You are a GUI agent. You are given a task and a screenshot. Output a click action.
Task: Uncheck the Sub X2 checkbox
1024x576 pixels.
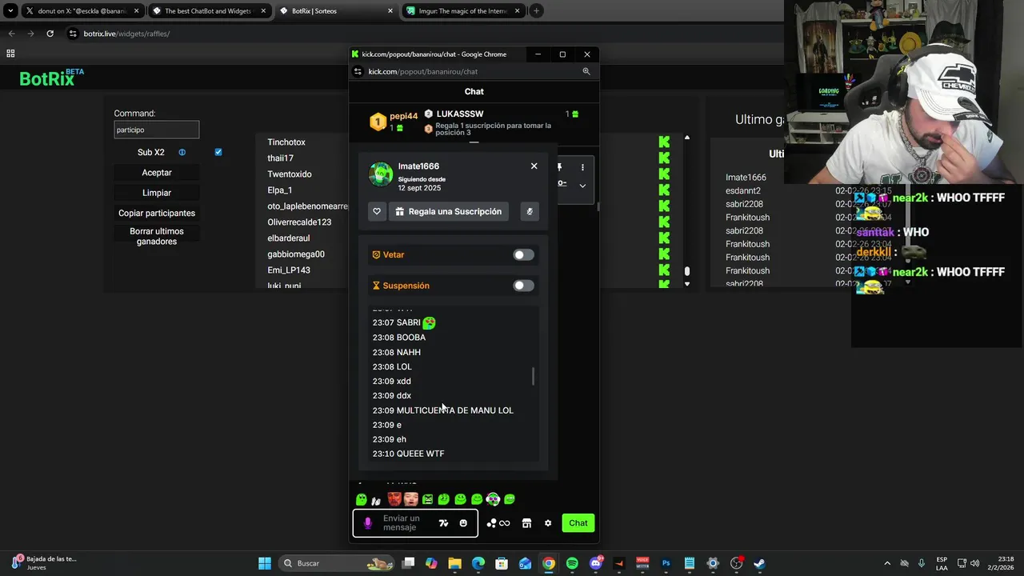[x=218, y=152]
